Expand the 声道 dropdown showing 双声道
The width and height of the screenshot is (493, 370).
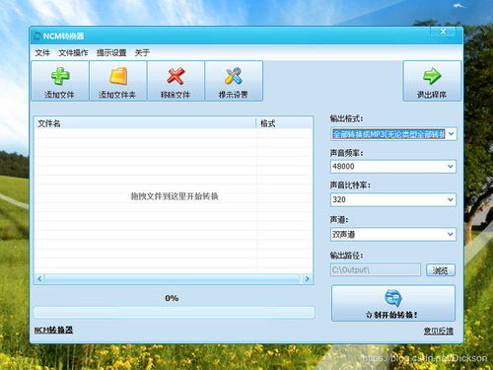click(451, 234)
